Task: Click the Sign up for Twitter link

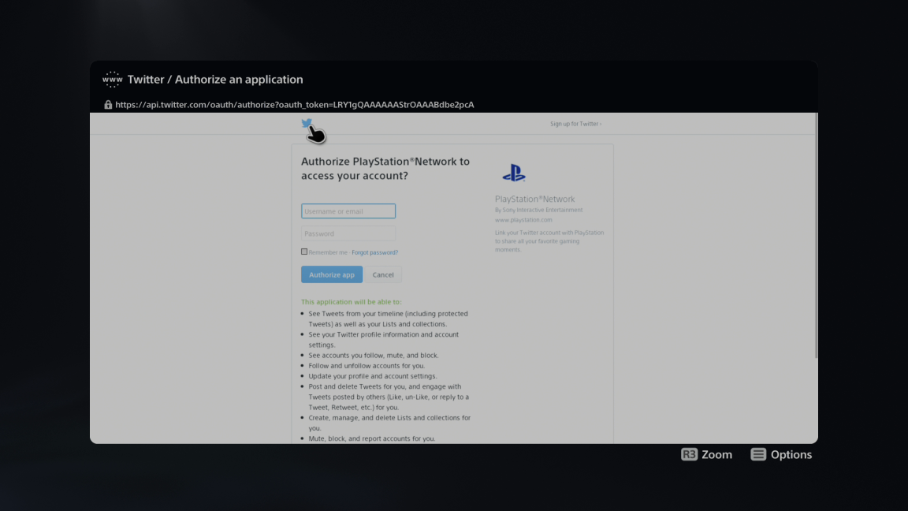Action: 573,124
